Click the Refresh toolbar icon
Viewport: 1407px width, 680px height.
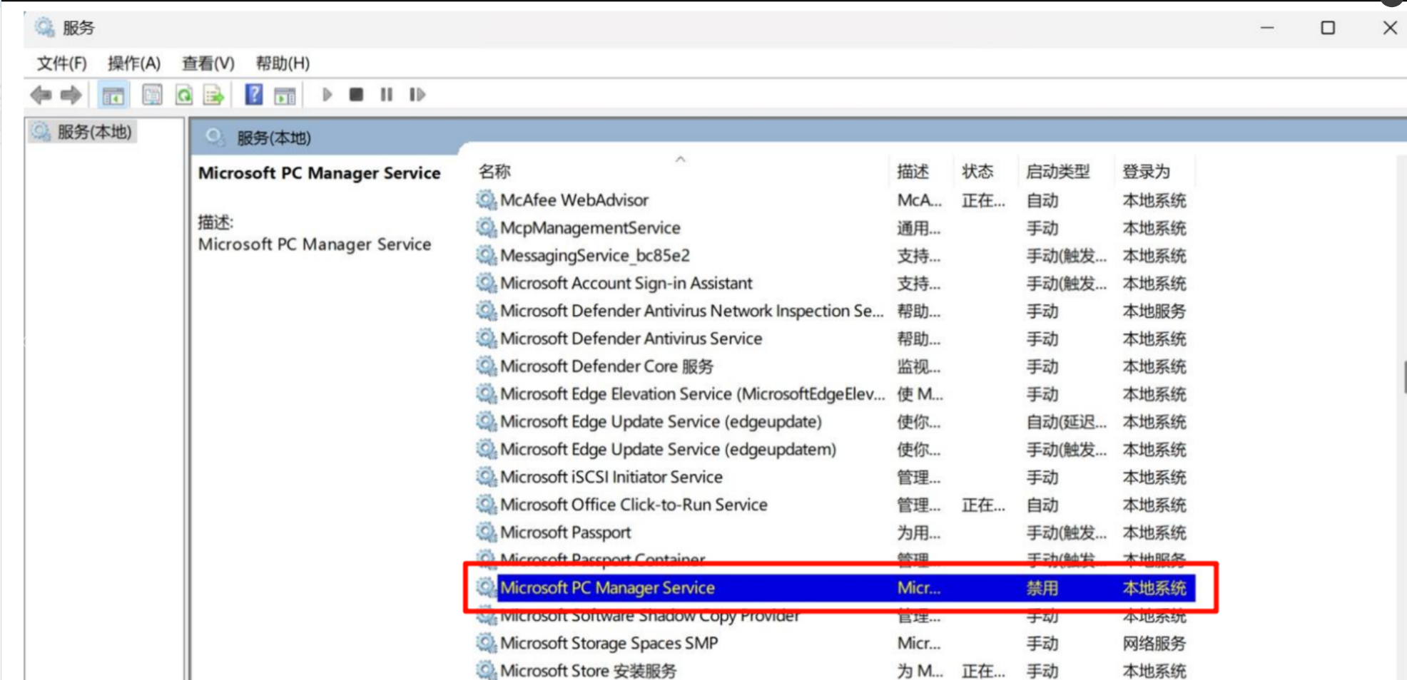pos(184,95)
